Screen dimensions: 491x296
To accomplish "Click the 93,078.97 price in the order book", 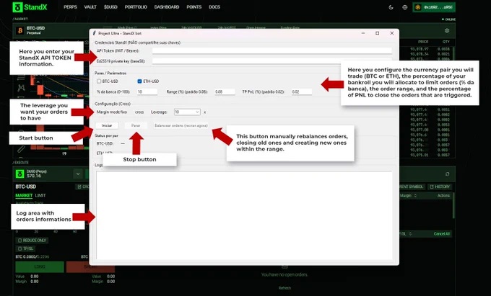I will point(420,49).
